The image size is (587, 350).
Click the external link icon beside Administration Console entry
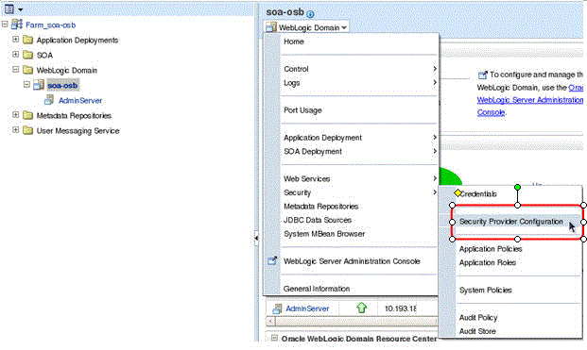click(x=272, y=260)
